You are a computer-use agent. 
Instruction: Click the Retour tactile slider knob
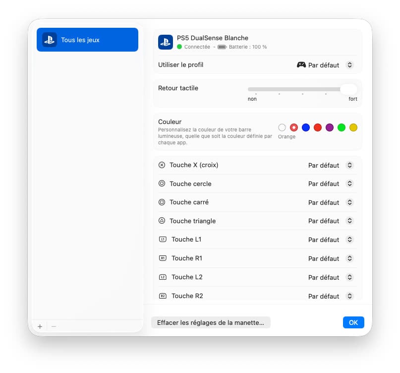coord(348,89)
